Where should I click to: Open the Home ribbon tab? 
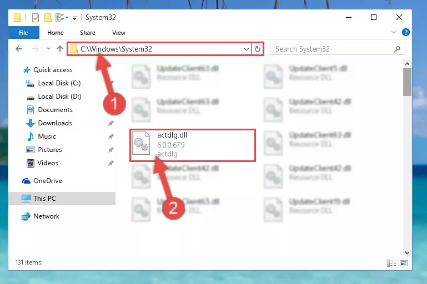coord(56,33)
